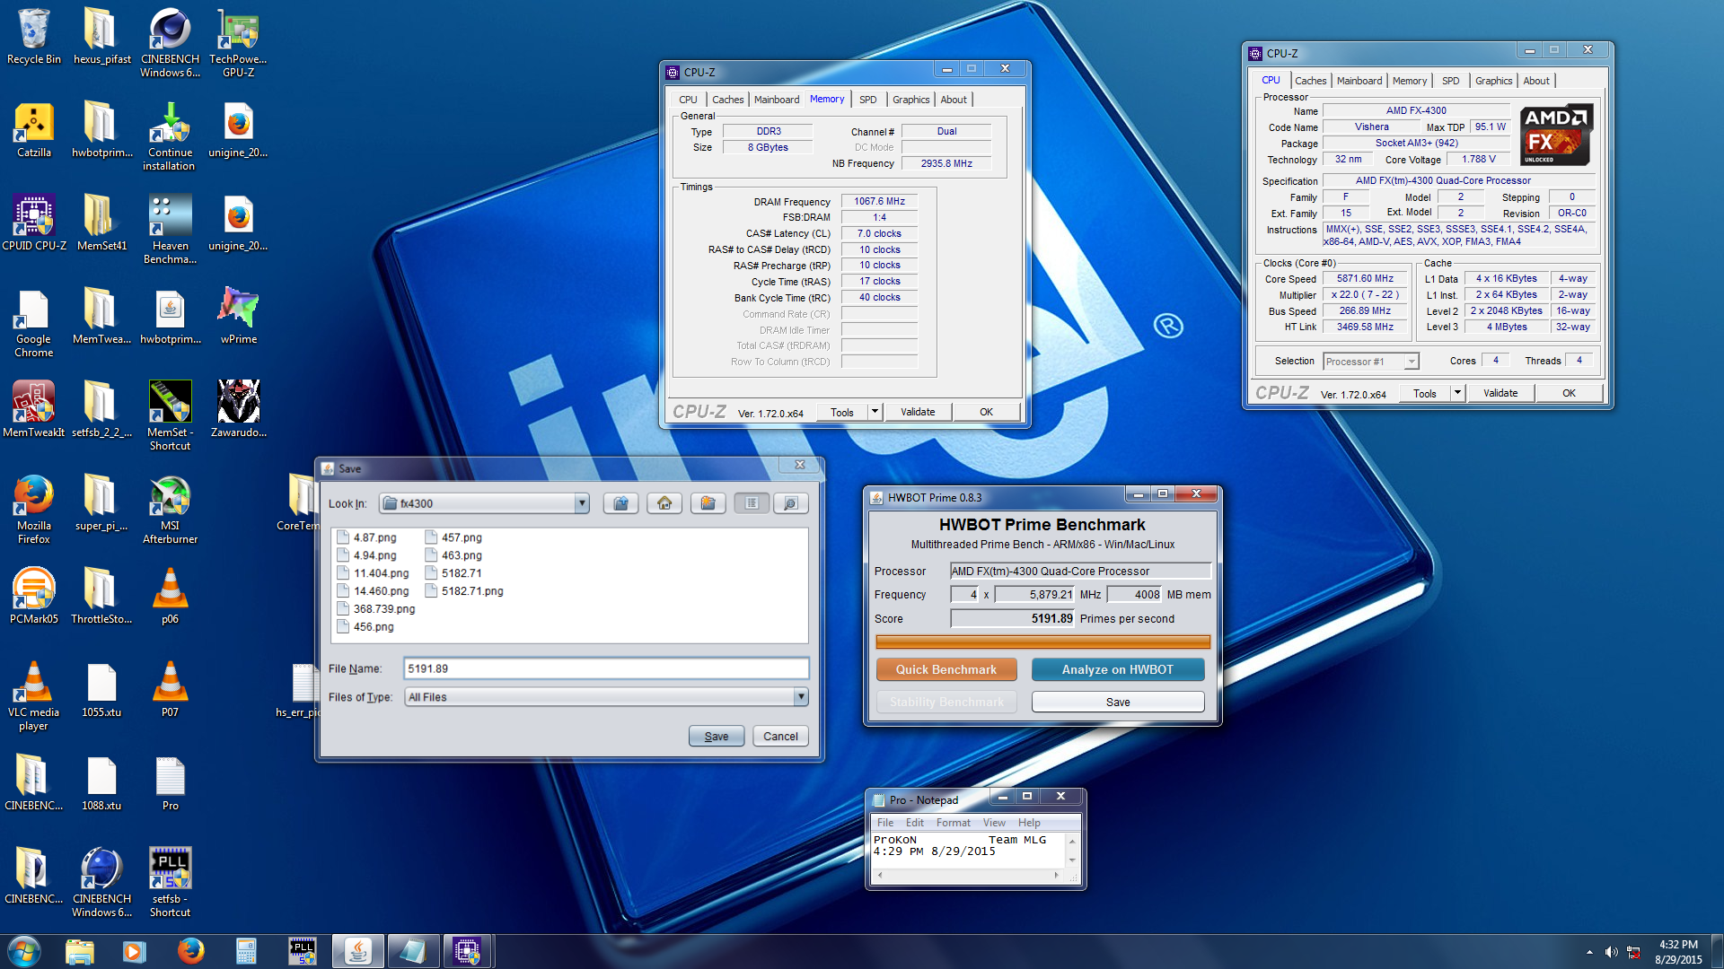This screenshot has height=969, width=1724.
Task: Click the File Name input field
Action: pyautogui.click(x=606, y=668)
